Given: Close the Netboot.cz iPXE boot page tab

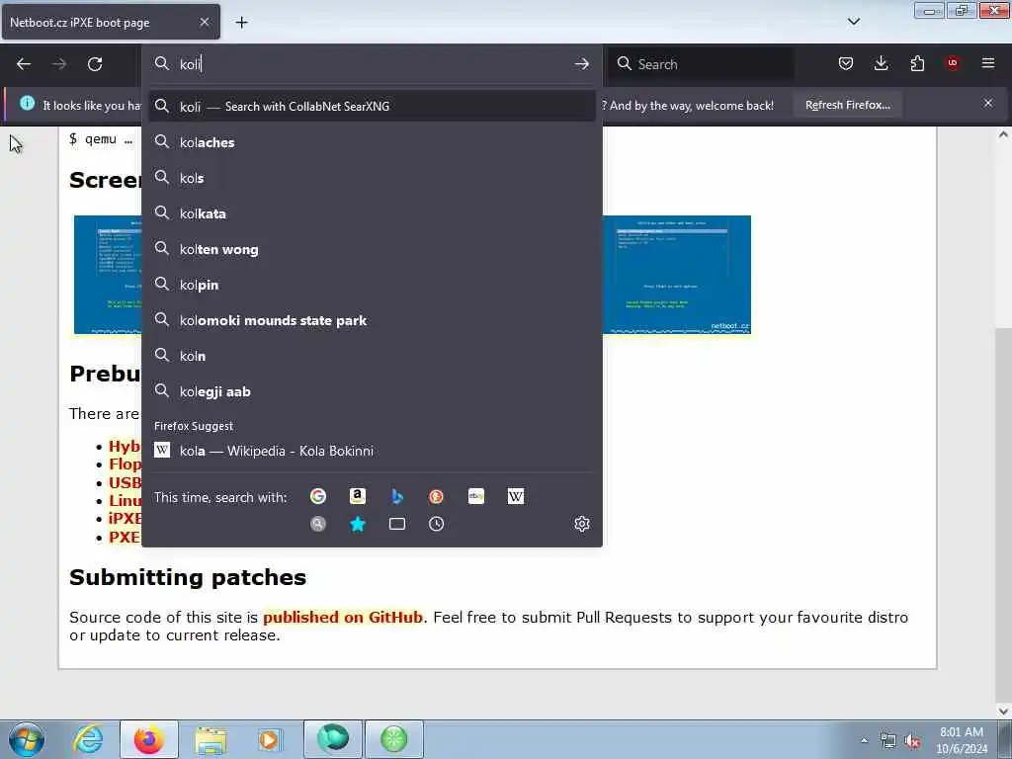Looking at the screenshot, I should 205,22.
